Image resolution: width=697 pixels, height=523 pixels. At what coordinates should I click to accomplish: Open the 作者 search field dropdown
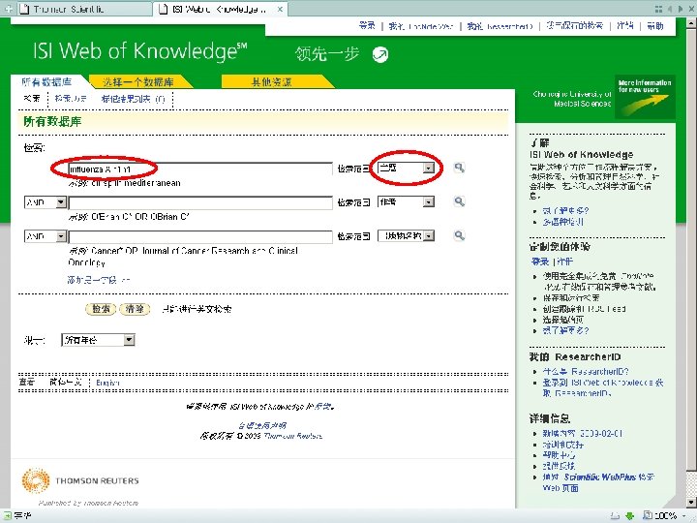click(429, 201)
